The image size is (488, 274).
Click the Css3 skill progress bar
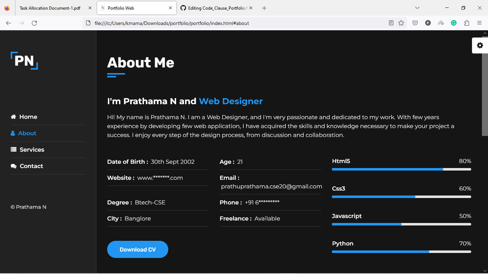click(x=402, y=197)
